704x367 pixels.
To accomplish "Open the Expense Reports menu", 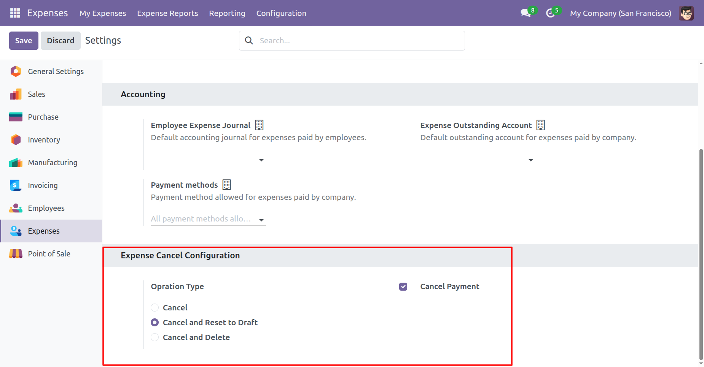I will point(167,13).
